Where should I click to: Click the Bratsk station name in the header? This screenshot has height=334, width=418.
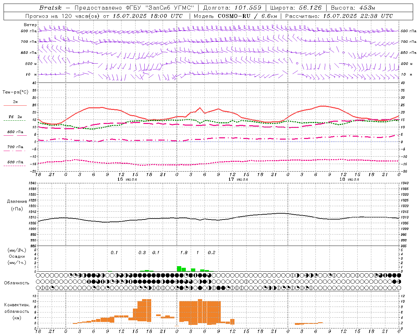[x=50, y=8]
